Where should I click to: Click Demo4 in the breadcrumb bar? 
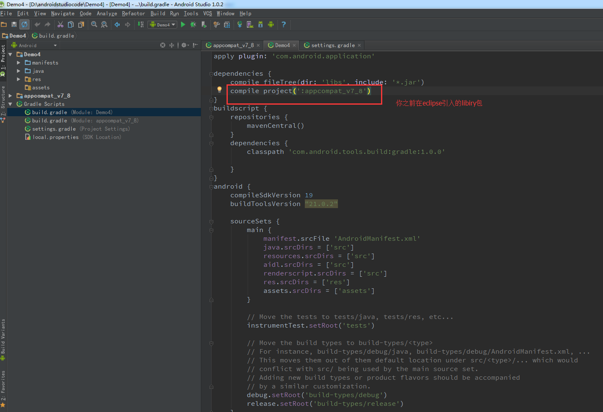coord(14,36)
